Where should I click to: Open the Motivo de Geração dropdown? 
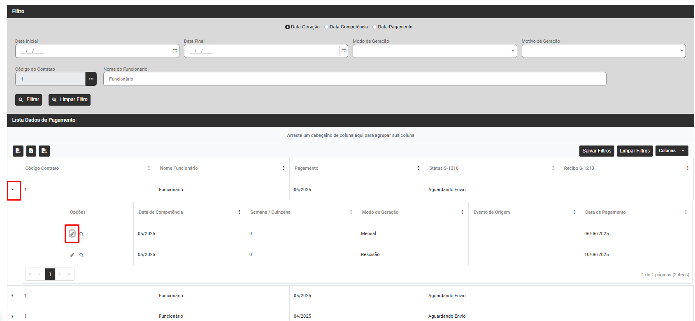[603, 51]
